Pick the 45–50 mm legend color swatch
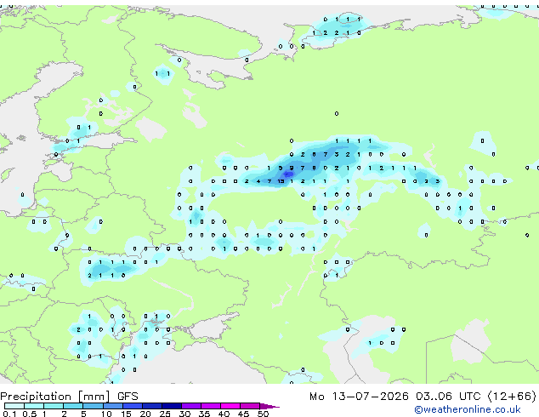 250,406
